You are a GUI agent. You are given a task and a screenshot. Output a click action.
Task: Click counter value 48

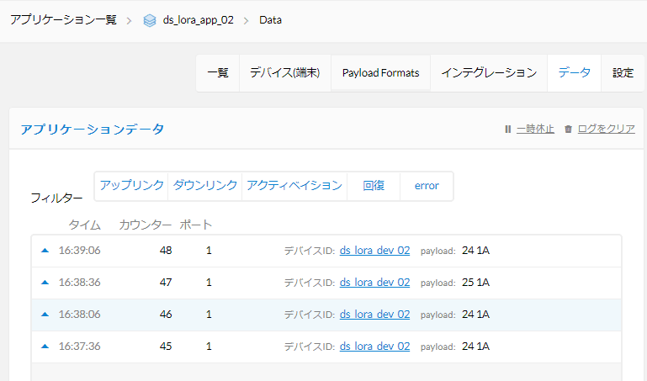point(166,251)
